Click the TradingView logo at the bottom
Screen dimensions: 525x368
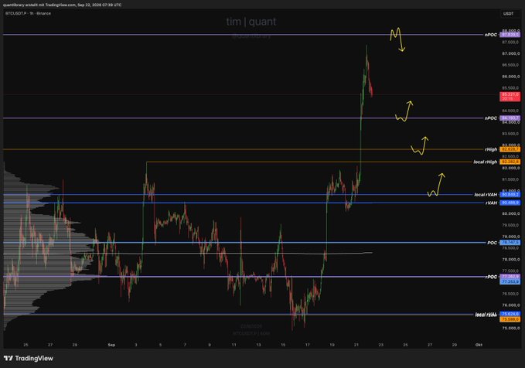tap(29, 358)
